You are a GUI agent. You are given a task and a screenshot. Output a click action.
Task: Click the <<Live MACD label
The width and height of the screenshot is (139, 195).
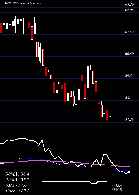117,188
